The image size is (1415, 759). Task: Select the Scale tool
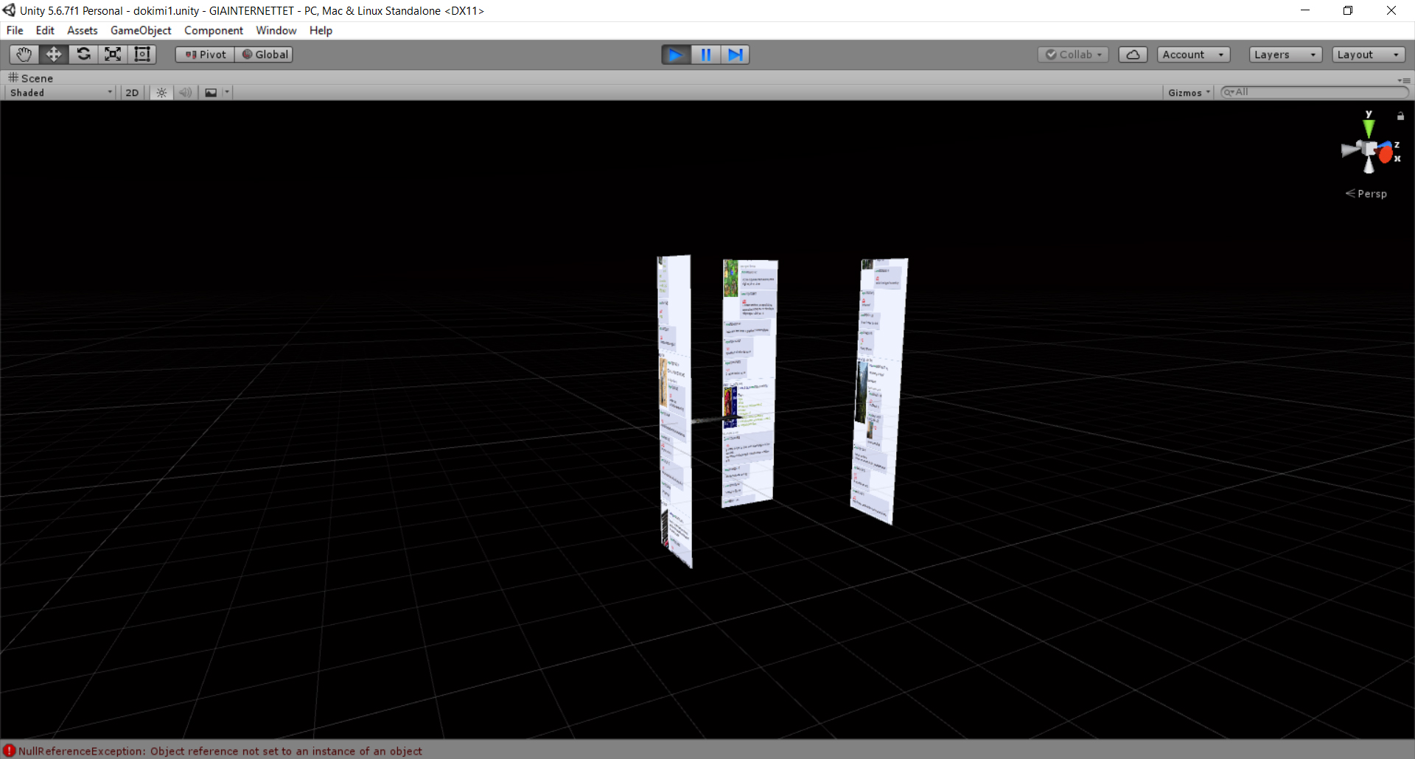tap(113, 55)
